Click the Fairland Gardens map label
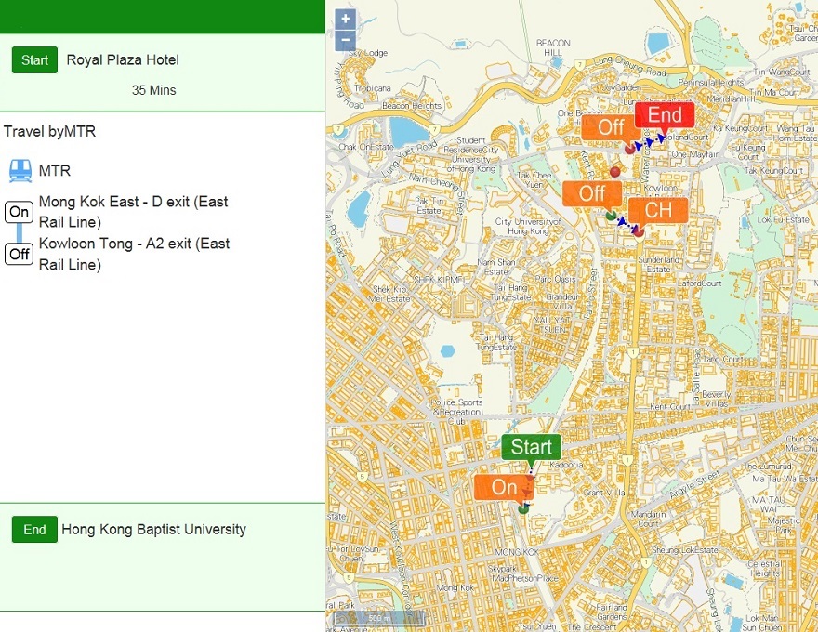 point(612,612)
